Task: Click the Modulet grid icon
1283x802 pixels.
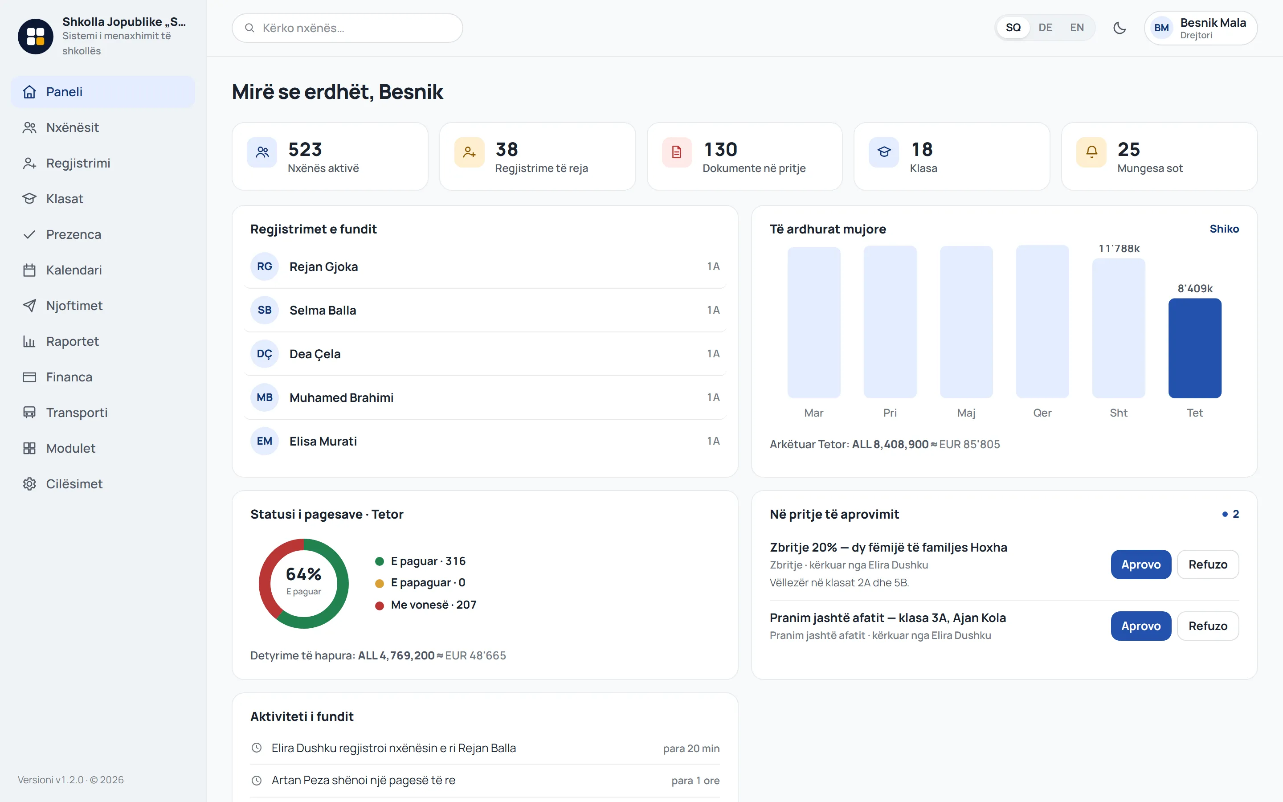Action: (x=29, y=448)
